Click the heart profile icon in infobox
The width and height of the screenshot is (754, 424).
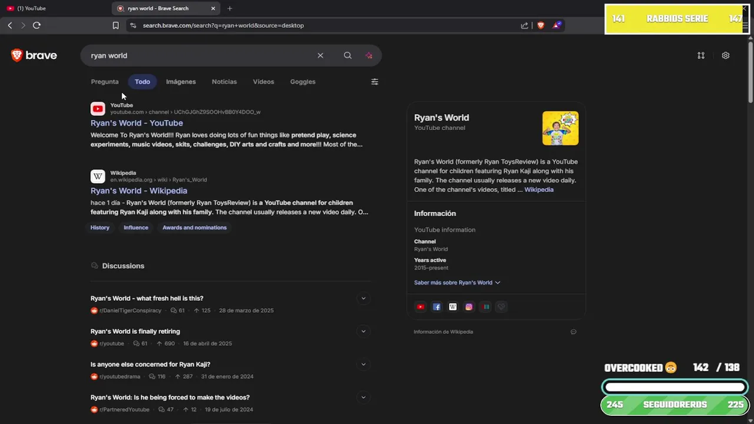coord(501,307)
